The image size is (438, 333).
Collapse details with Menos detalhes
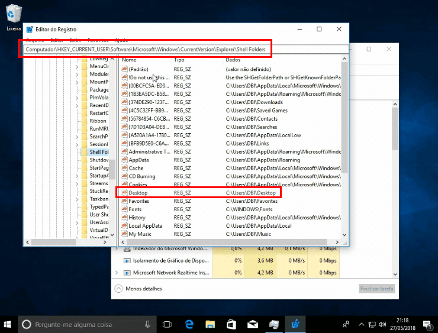pos(139,289)
